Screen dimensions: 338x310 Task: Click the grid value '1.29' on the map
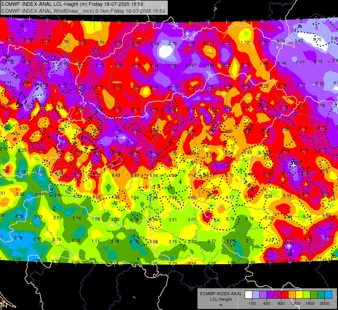(x=191, y=43)
